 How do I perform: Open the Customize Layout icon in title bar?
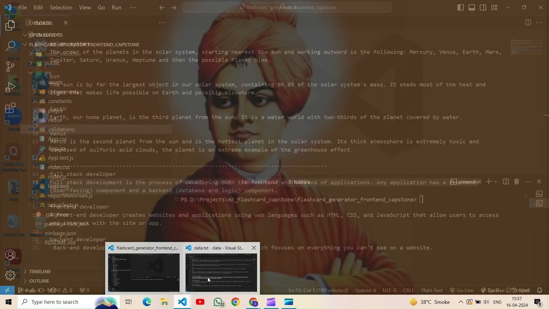click(495, 7)
